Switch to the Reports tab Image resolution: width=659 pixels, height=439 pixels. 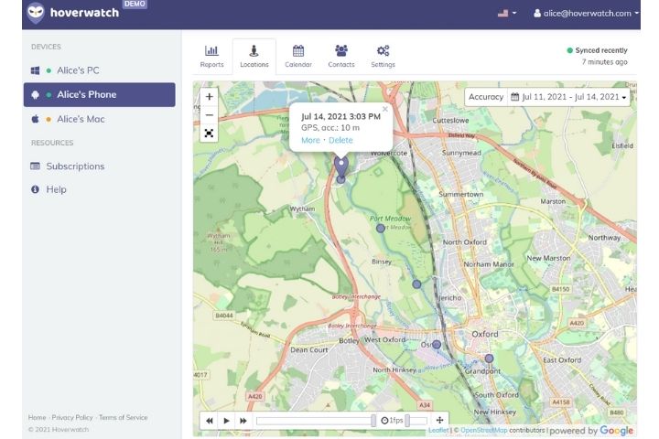tap(211, 57)
